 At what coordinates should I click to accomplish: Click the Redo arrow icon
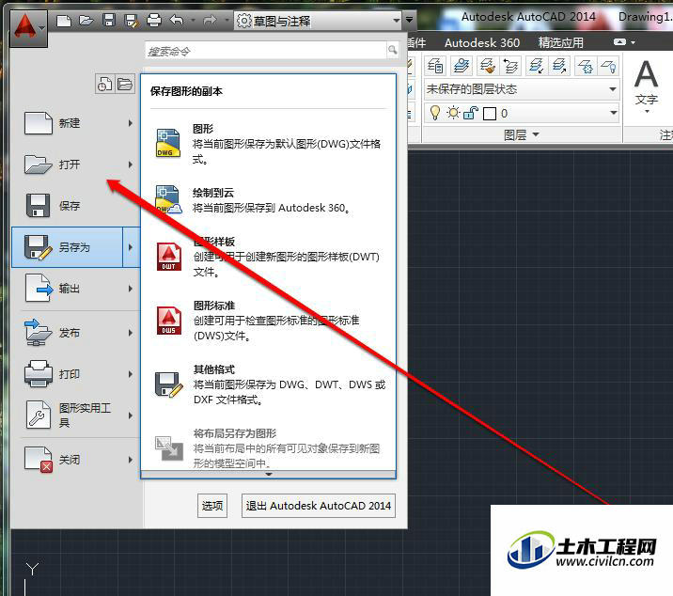[x=210, y=20]
